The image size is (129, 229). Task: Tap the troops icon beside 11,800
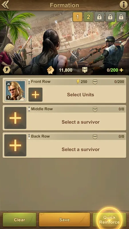(x=85, y=70)
